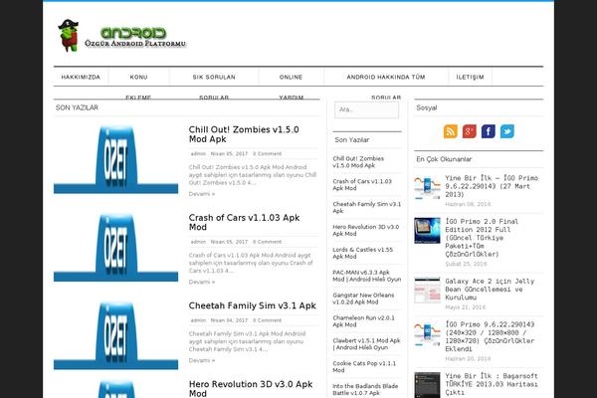Click thumbnail beside İGO Primo 2.0 Final Edition post
This screenshot has width=597, height=398.
pyautogui.click(x=427, y=231)
